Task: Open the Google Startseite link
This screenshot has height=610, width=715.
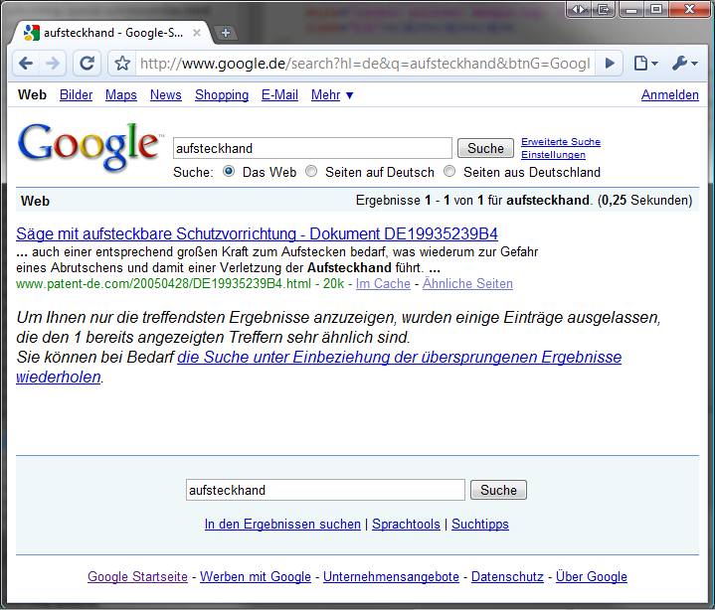Action: point(137,576)
